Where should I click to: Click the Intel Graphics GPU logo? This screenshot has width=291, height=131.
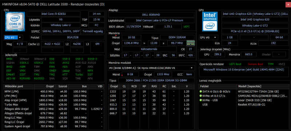click(x=210, y=22)
